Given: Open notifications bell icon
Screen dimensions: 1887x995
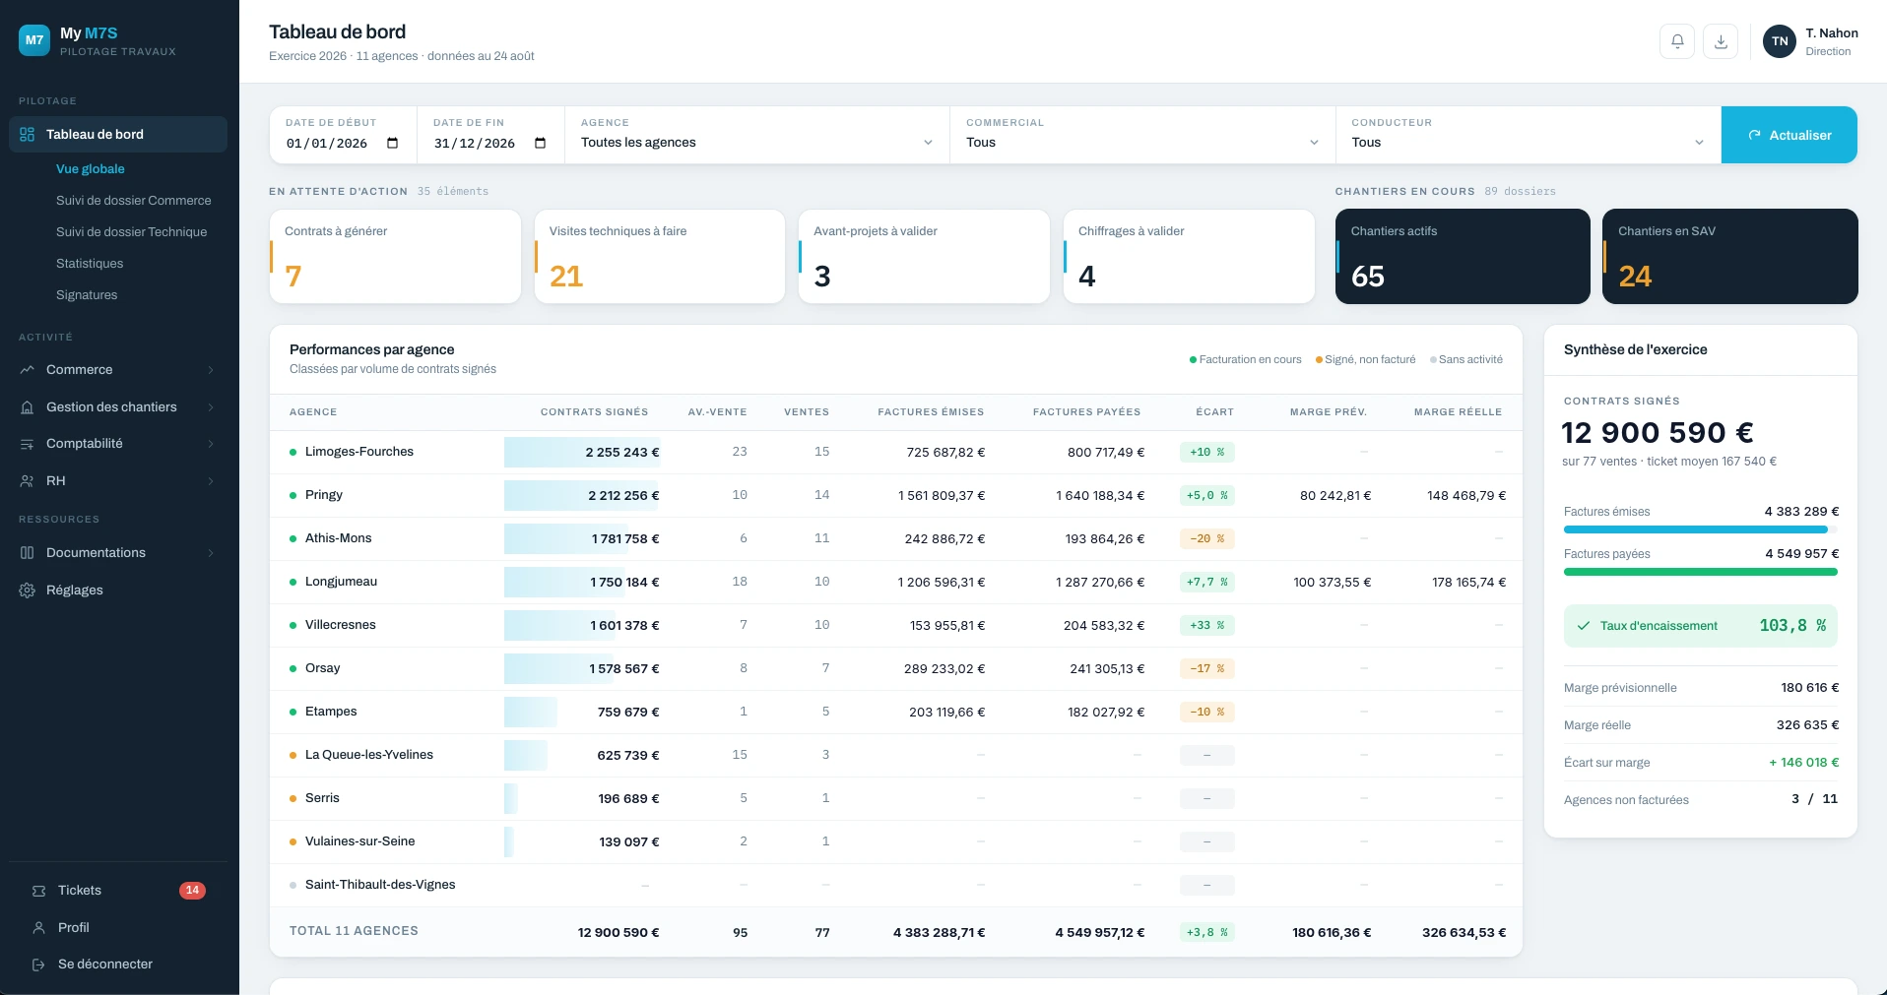Looking at the screenshot, I should [1677, 41].
